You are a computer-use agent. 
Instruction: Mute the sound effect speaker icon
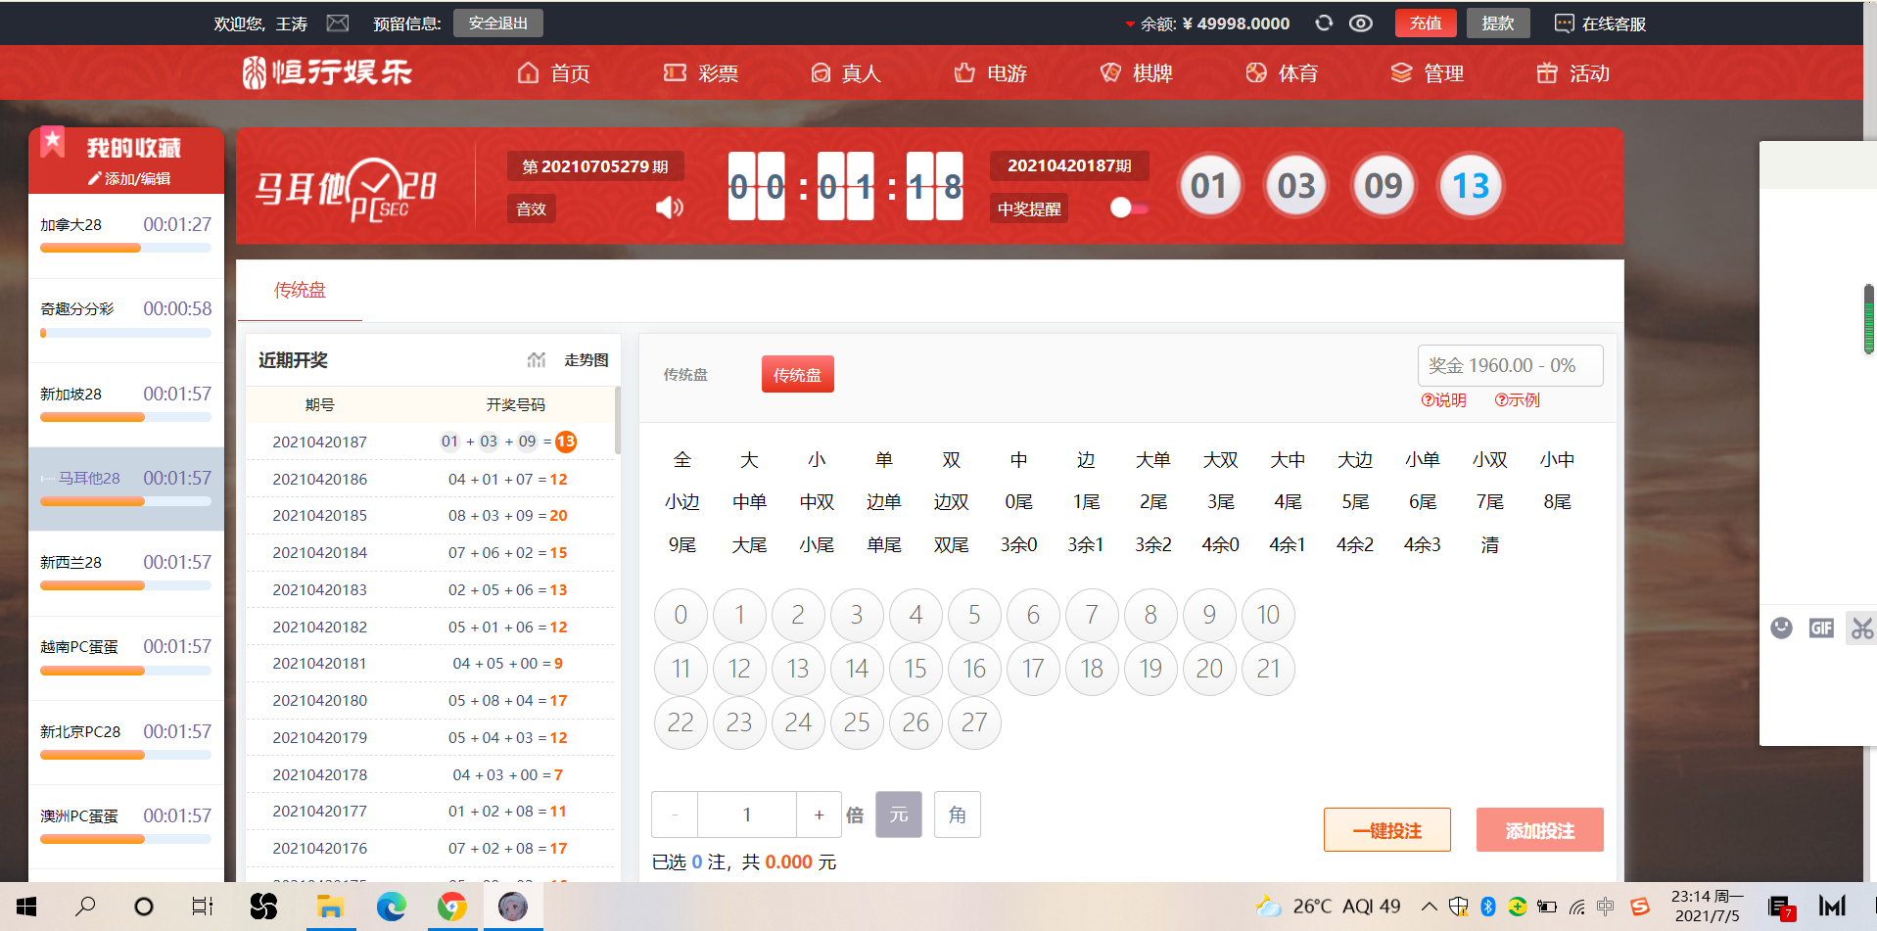[x=670, y=208]
